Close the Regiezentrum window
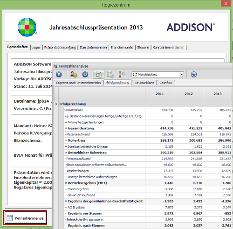The height and width of the screenshot is (229, 233). pos(226,3)
